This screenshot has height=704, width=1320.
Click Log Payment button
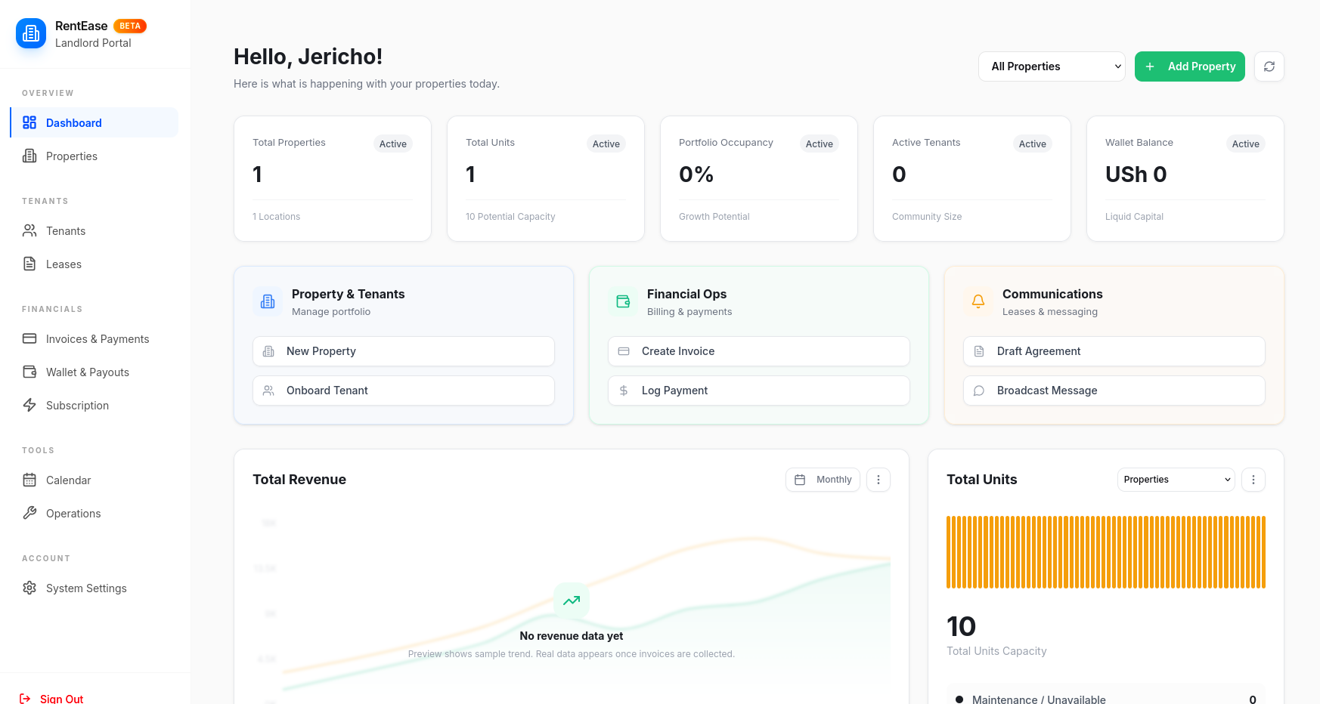pyautogui.click(x=759, y=391)
